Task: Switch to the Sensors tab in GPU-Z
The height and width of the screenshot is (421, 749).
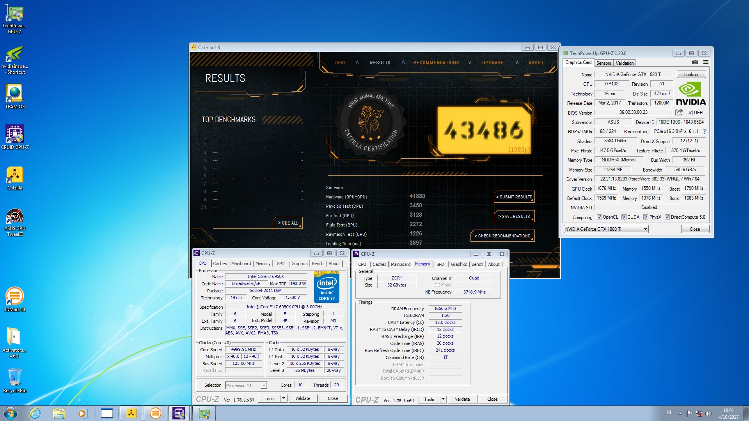Action: pyautogui.click(x=603, y=63)
